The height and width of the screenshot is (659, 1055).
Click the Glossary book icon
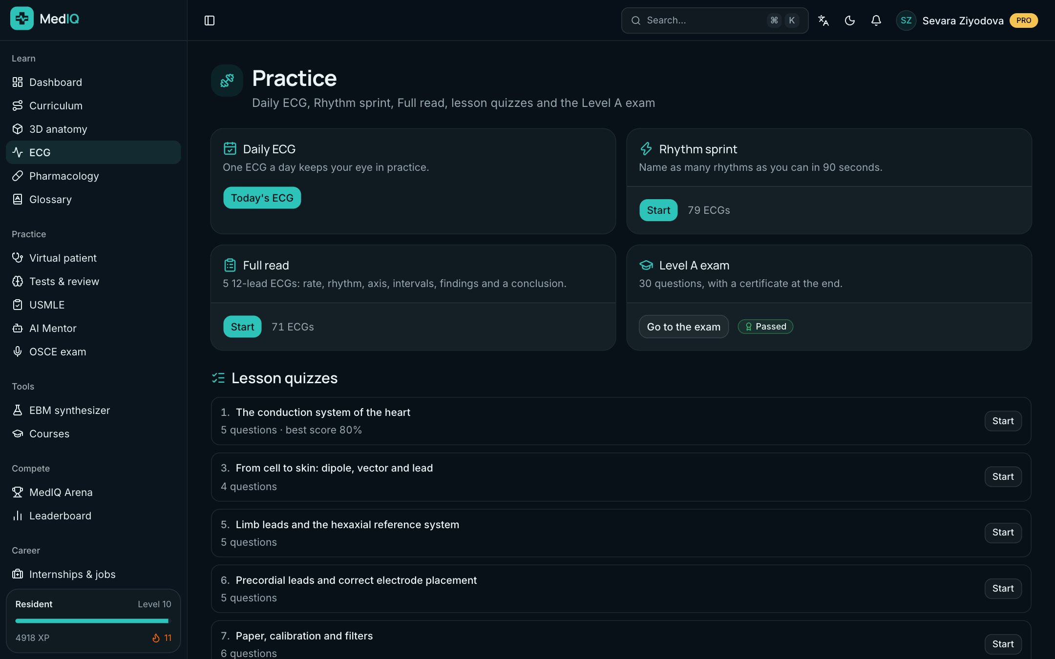[x=18, y=199]
